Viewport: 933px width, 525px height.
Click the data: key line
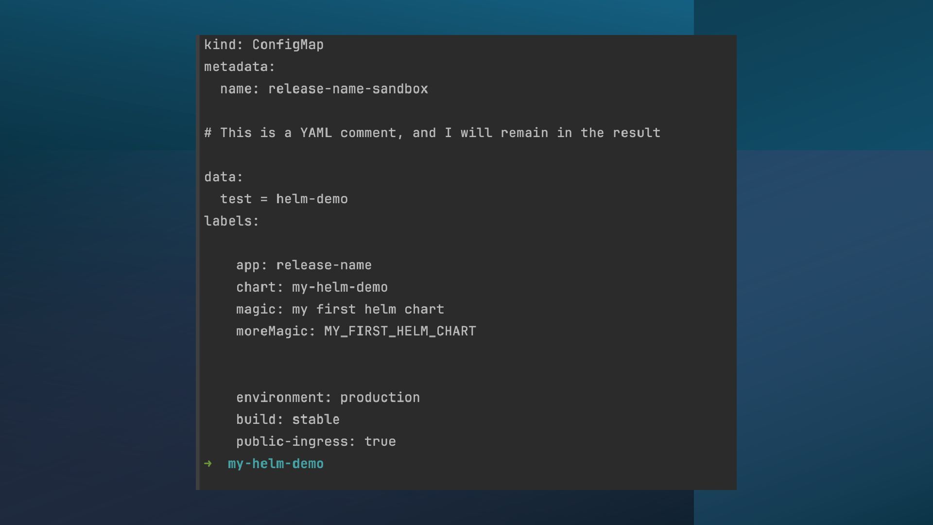click(x=223, y=177)
